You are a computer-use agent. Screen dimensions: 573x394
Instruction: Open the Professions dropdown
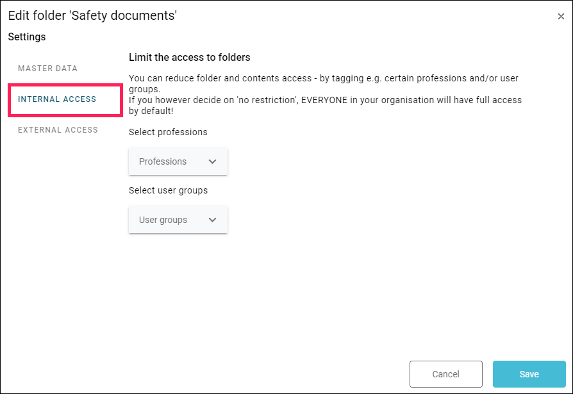tap(178, 161)
